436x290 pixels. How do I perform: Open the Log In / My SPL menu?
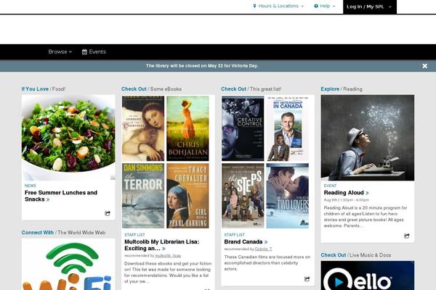[x=370, y=7]
